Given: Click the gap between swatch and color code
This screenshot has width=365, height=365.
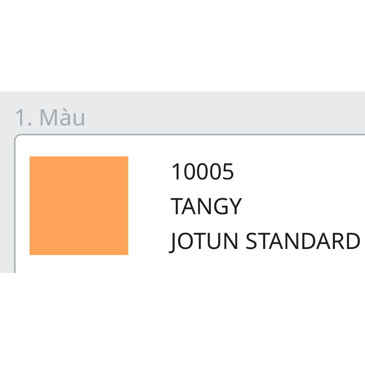Looking at the screenshot, I should tap(149, 206).
